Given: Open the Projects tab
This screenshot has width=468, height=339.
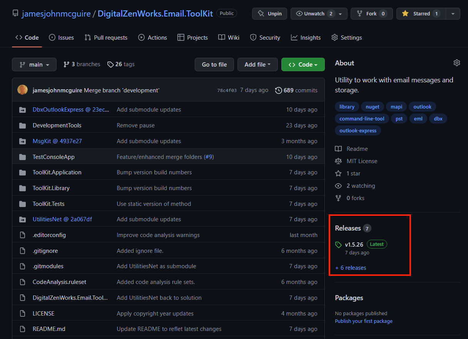Looking at the screenshot, I should [x=192, y=37].
